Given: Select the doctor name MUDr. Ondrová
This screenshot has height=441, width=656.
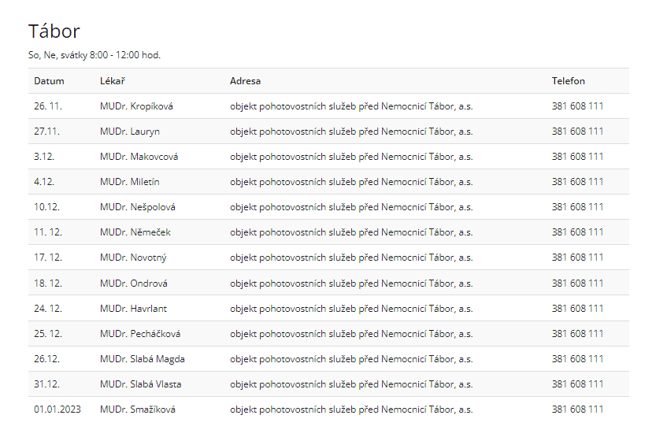Looking at the screenshot, I should 134,283.
